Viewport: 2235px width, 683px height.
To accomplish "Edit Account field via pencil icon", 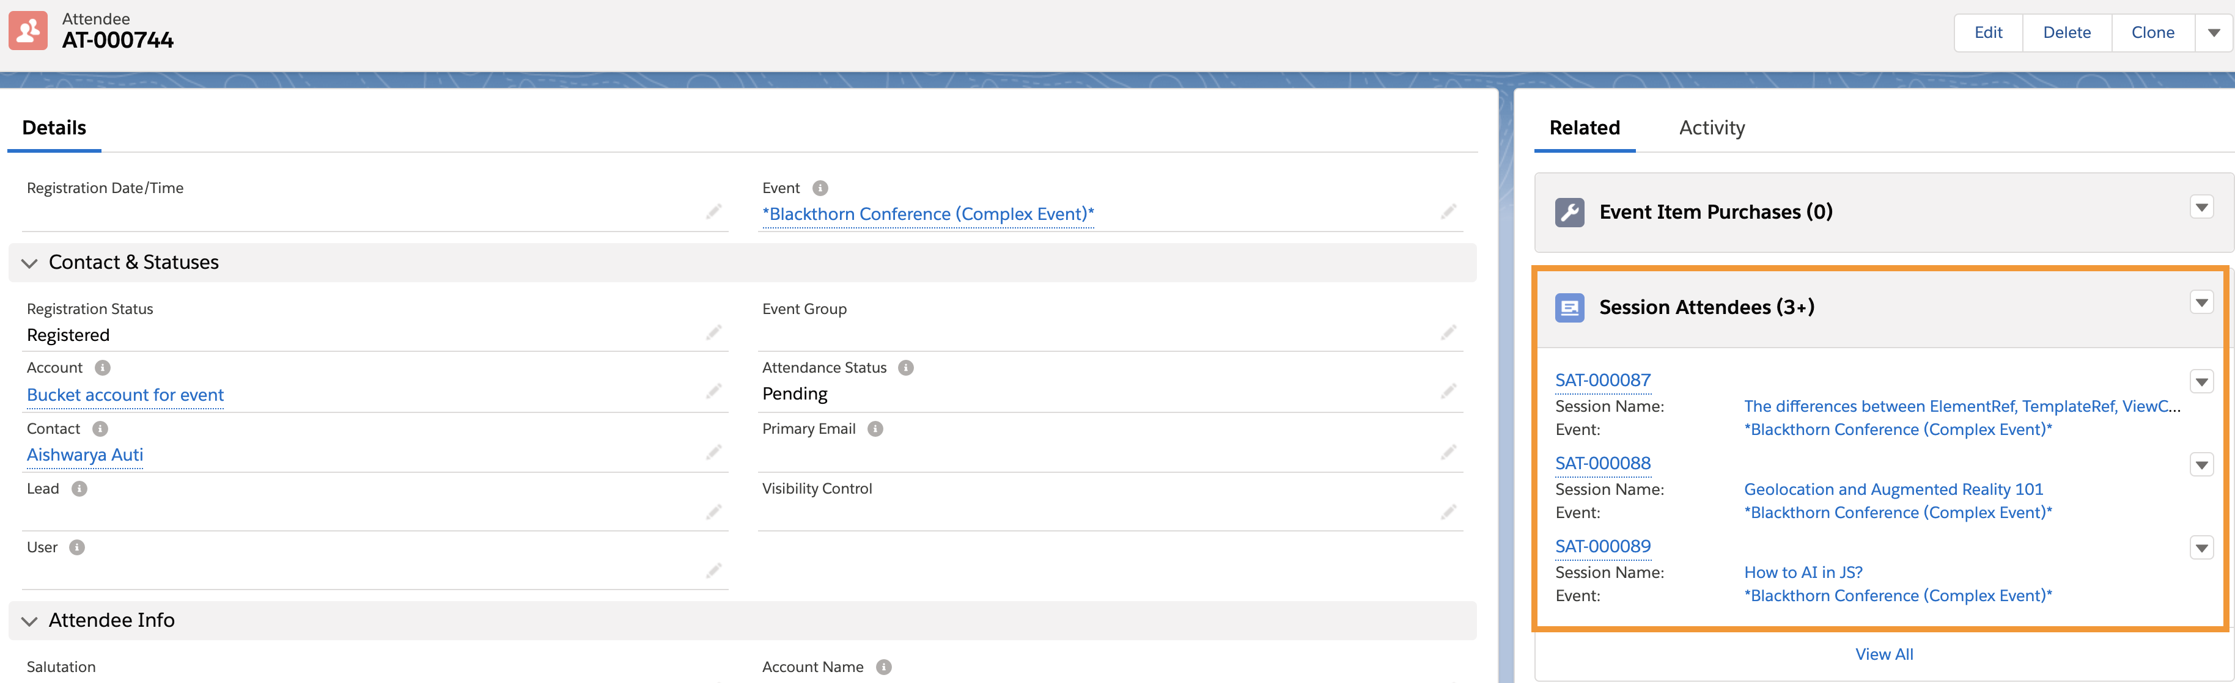I will point(713,392).
